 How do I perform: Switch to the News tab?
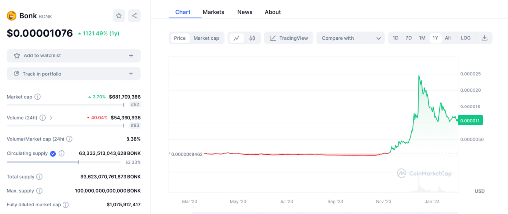tap(245, 12)
